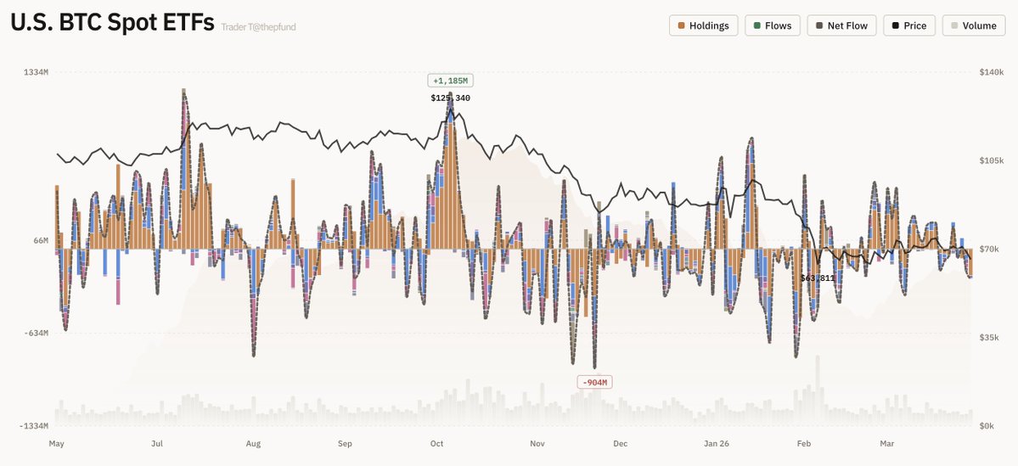The height and width of the screenshot is (466, 1018).
Task: Select the -904M peak outflow marker
Action: click(x=594, y=382)
